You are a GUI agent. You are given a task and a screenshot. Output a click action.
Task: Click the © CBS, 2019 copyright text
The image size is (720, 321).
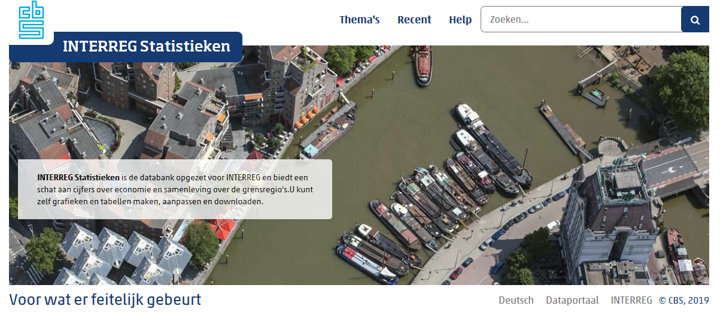point(684,300)
